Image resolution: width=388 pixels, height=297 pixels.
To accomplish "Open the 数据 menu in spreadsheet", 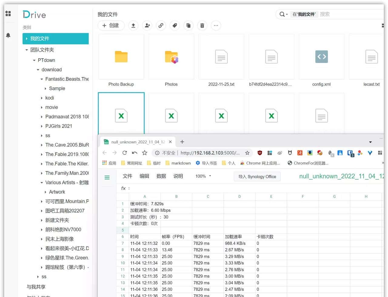I will (161, 176).
